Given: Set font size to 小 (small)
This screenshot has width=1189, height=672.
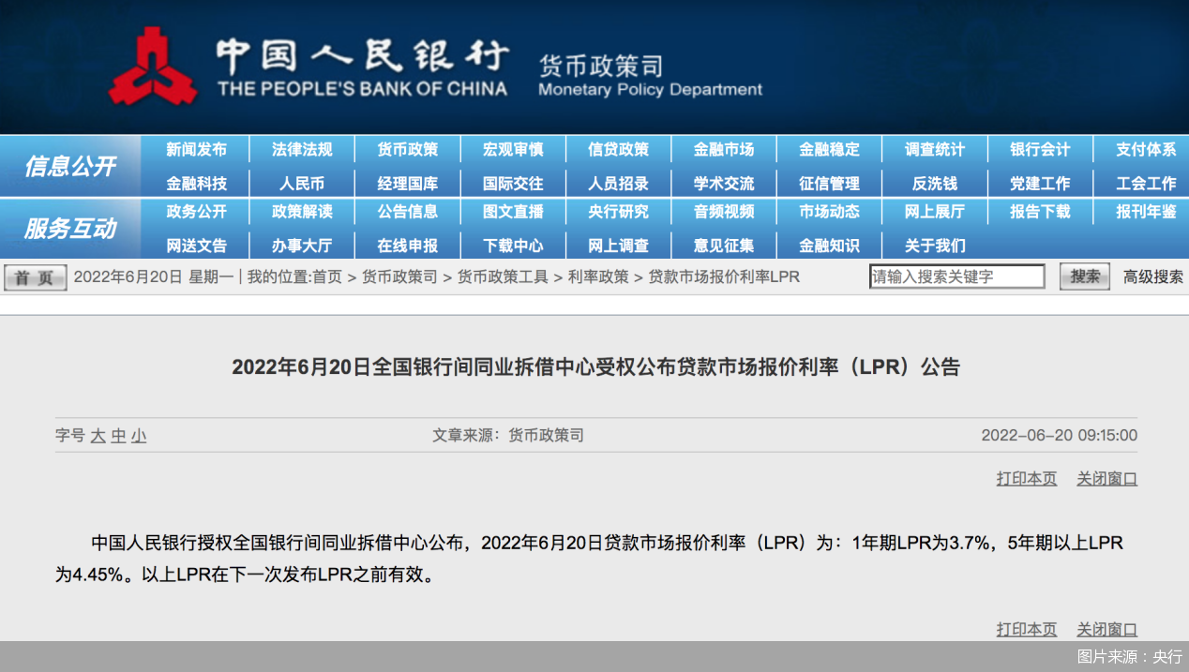Looking at the screenshot, I should pos(139,436).
